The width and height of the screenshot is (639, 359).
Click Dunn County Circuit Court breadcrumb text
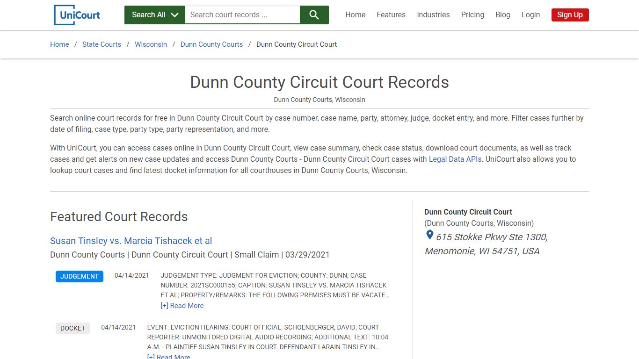297,44
